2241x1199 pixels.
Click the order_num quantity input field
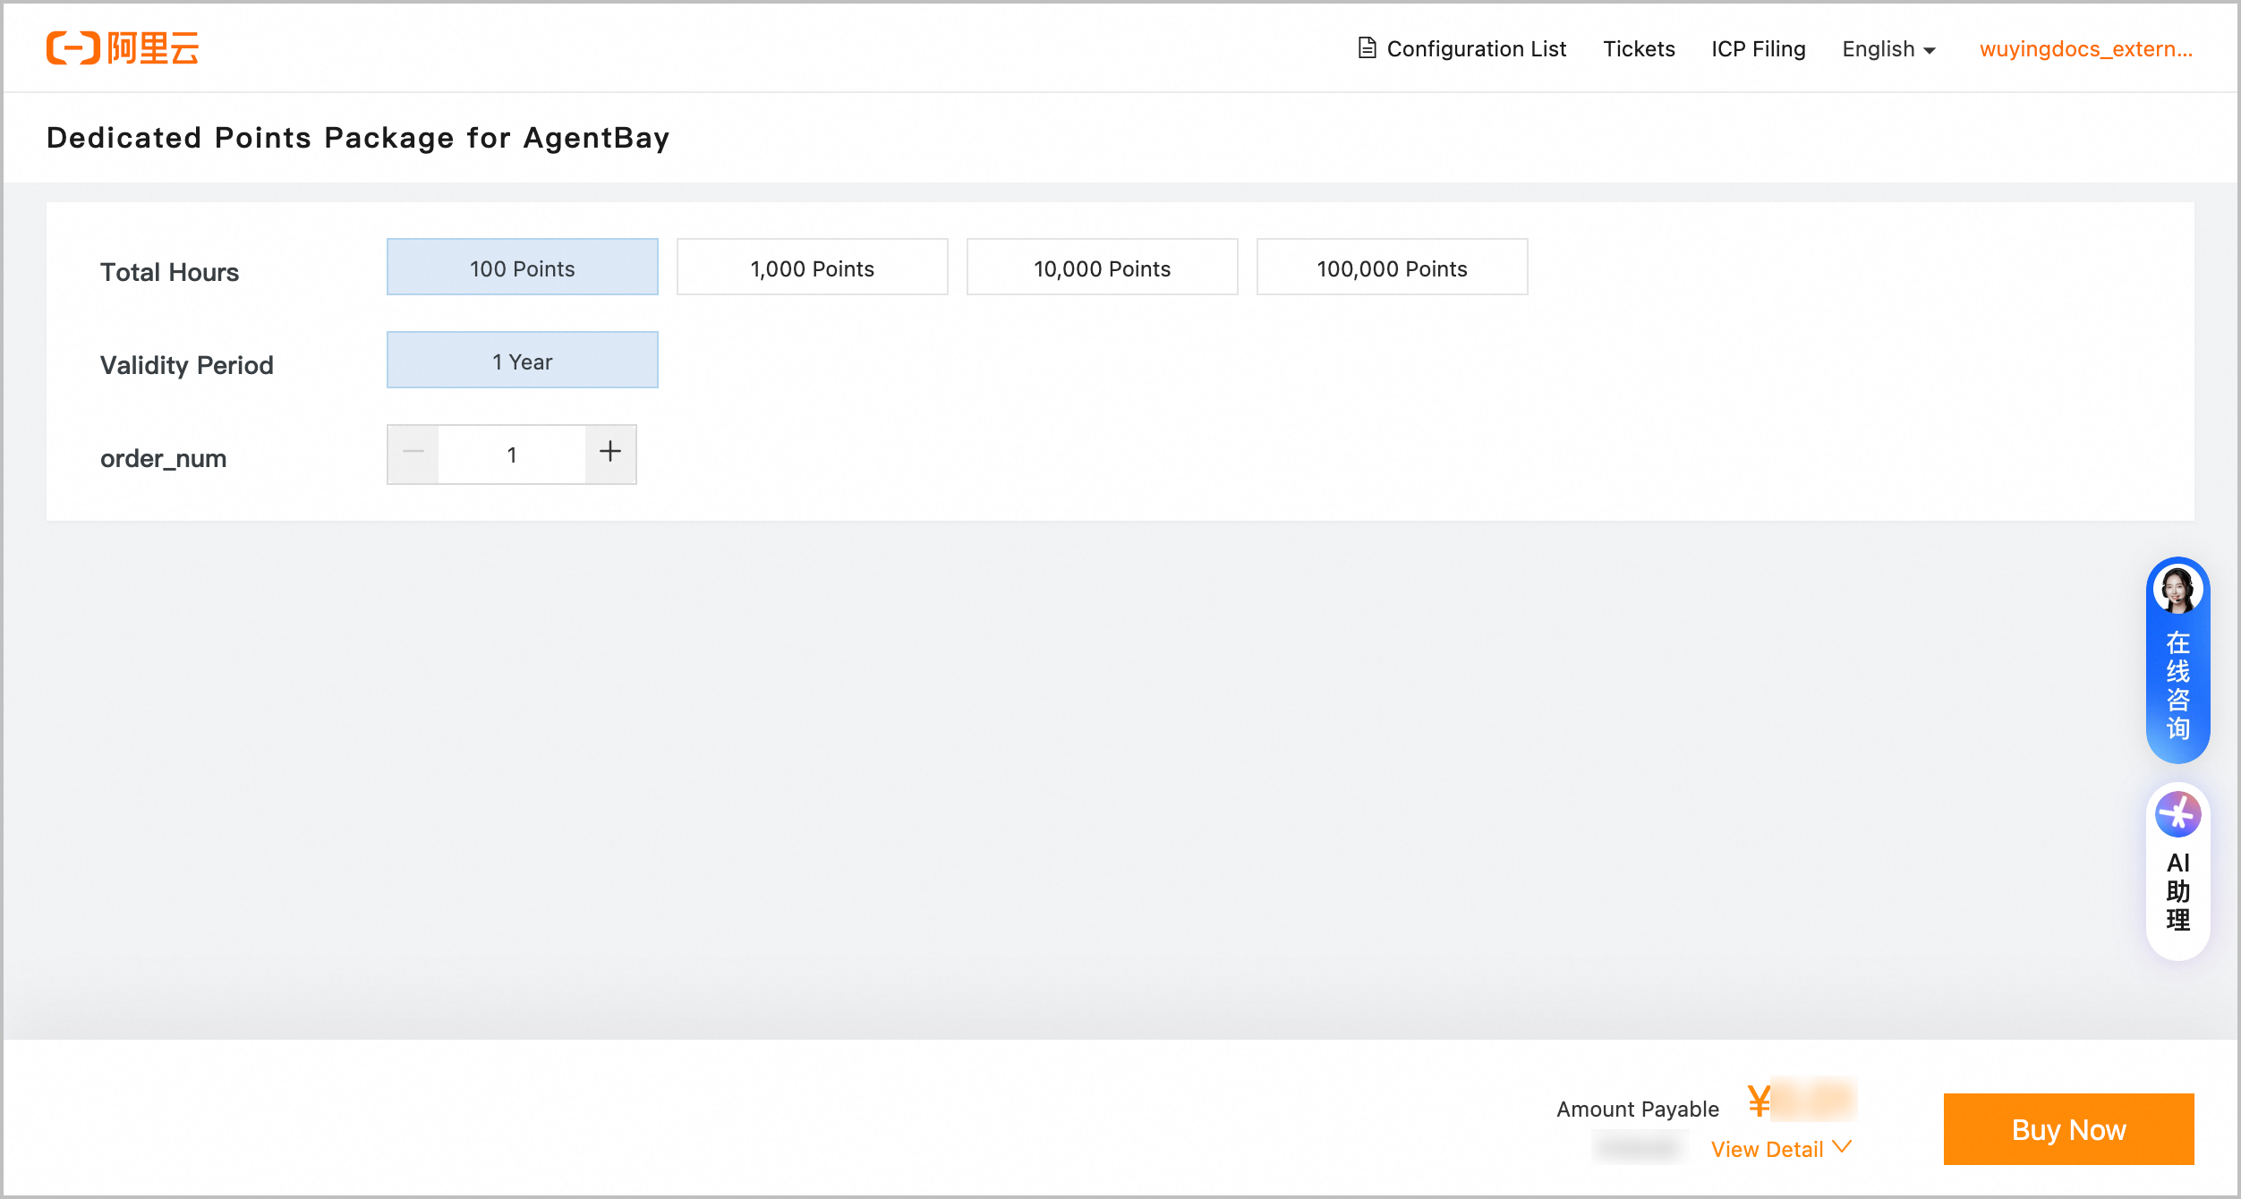(x=512, y=455)
